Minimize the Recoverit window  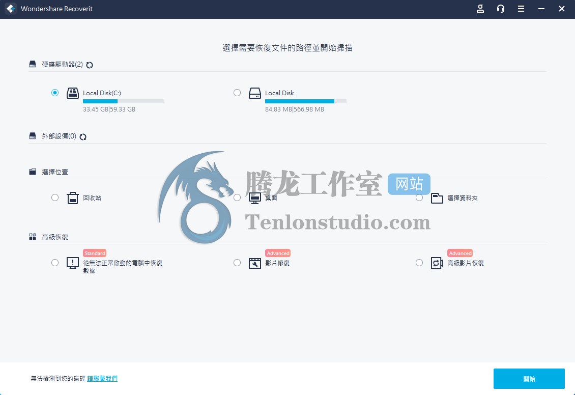(x=541, y=9)
